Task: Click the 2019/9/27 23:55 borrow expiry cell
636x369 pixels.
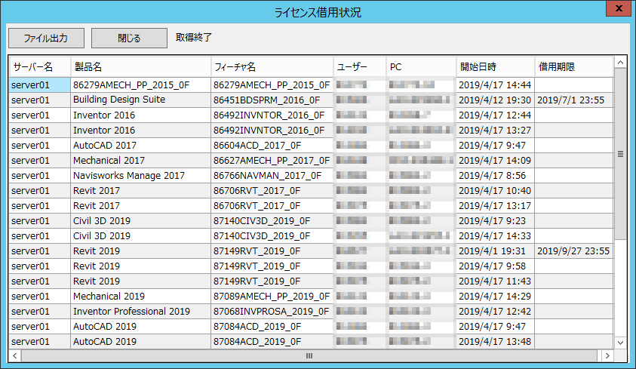Action: pyautogui.click(x=573, y=251)
